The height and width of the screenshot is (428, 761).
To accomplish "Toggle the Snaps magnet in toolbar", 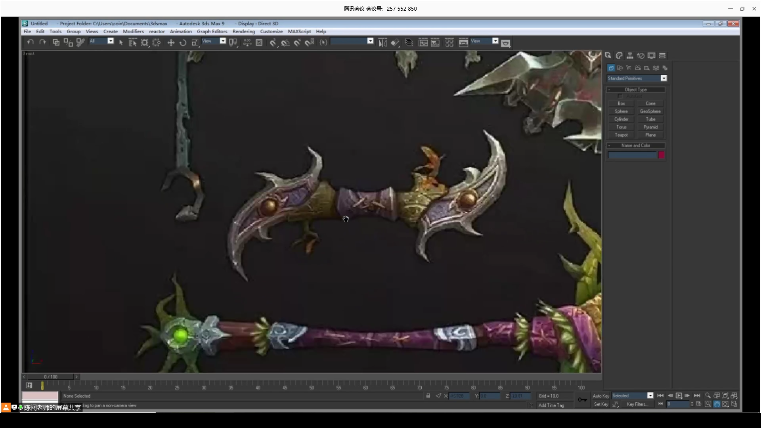I will 273,42.
